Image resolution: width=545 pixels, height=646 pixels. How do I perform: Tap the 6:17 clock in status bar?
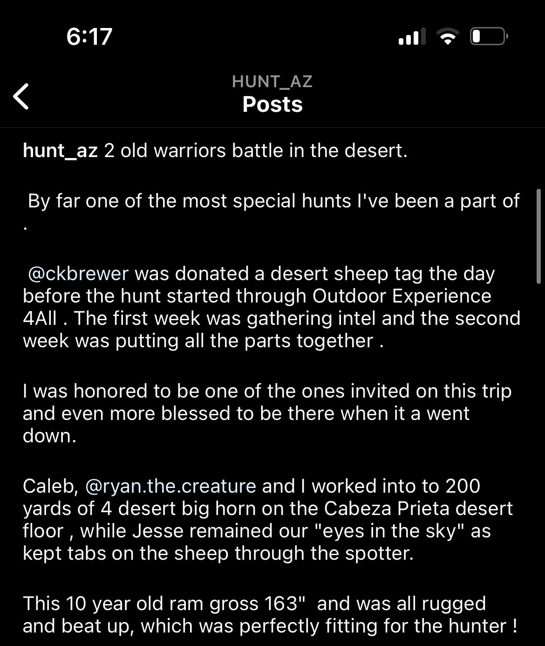[x=89, y=36]
